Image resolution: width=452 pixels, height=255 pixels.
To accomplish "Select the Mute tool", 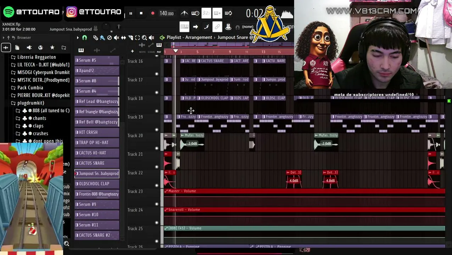I will coord(116,38).
